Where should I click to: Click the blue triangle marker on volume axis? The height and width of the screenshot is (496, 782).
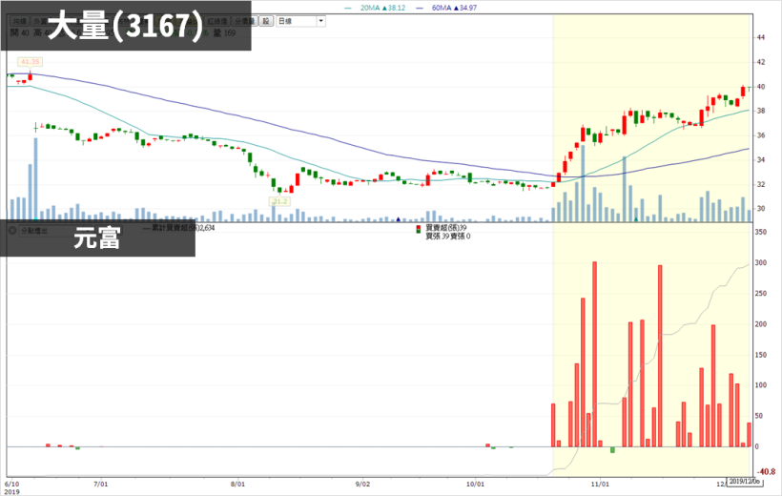(x=398, y=219)
